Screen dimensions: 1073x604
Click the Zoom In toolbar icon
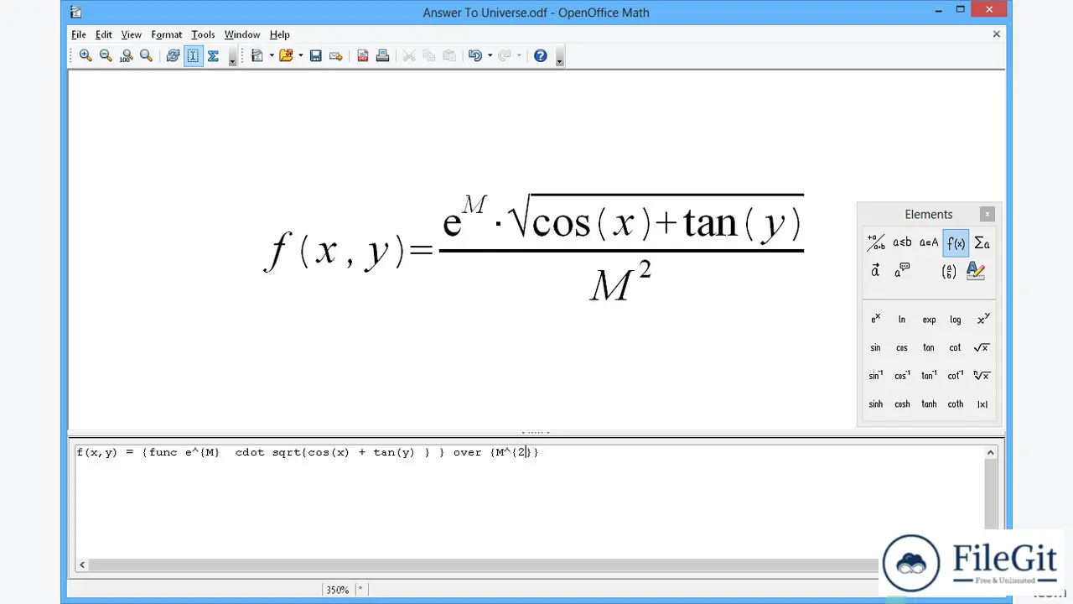[86, 55]
